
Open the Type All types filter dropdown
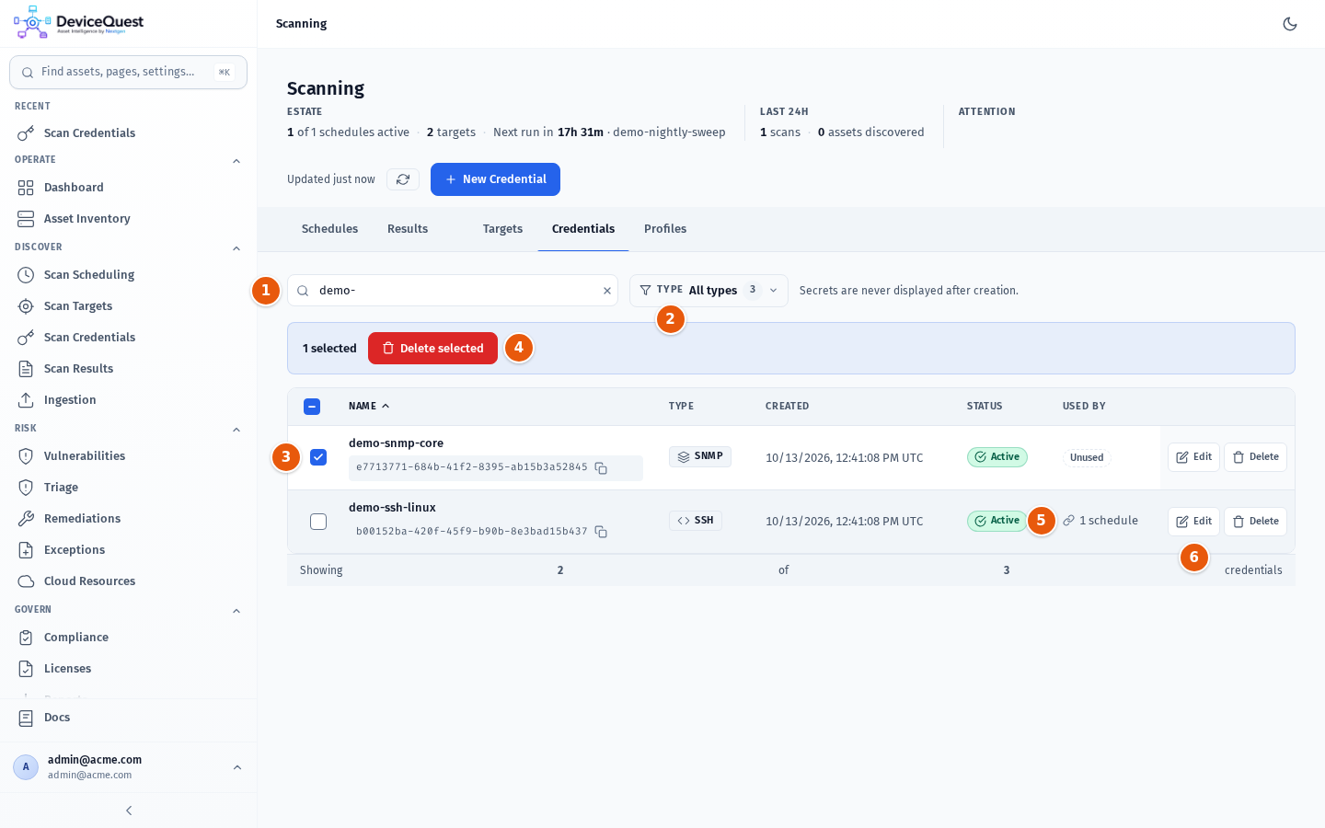709,291
